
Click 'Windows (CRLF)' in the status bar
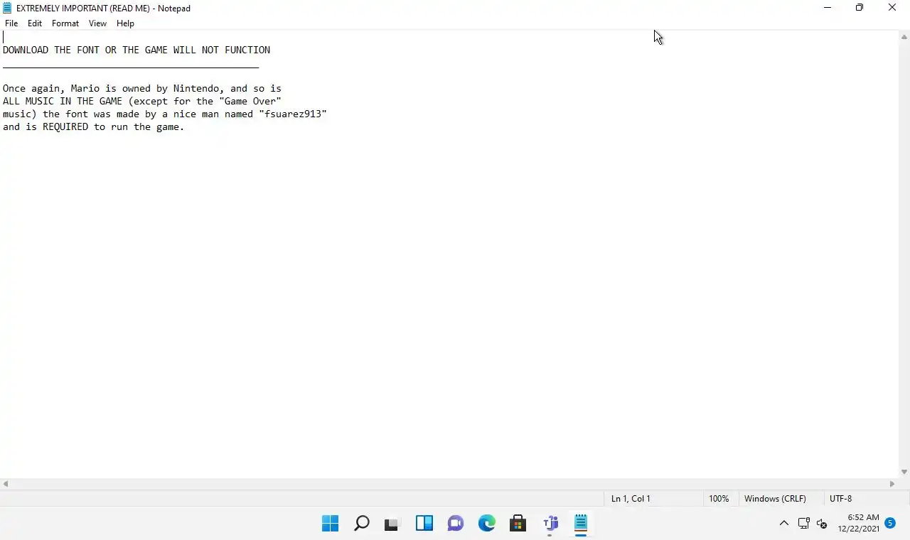[775, 499]
